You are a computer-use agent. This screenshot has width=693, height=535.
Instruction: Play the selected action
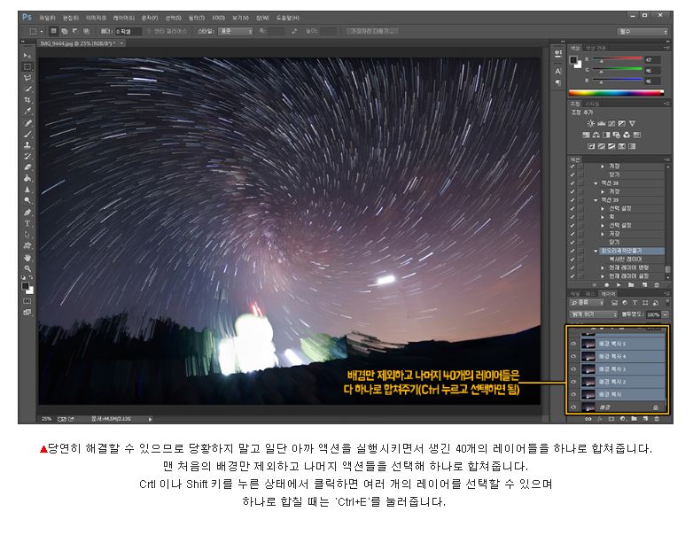(x=619, y=285)
